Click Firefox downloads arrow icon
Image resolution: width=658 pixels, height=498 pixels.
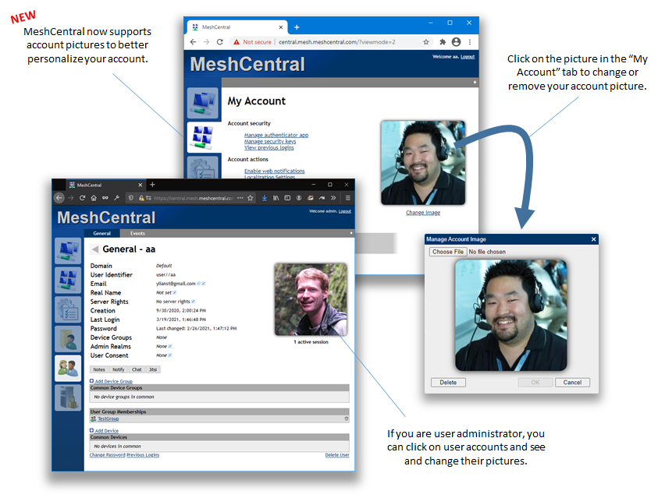click(x=265, y=198)
